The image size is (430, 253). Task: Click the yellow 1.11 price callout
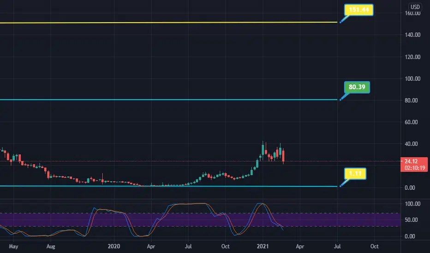pyautogui.click(x=355, y=173)
